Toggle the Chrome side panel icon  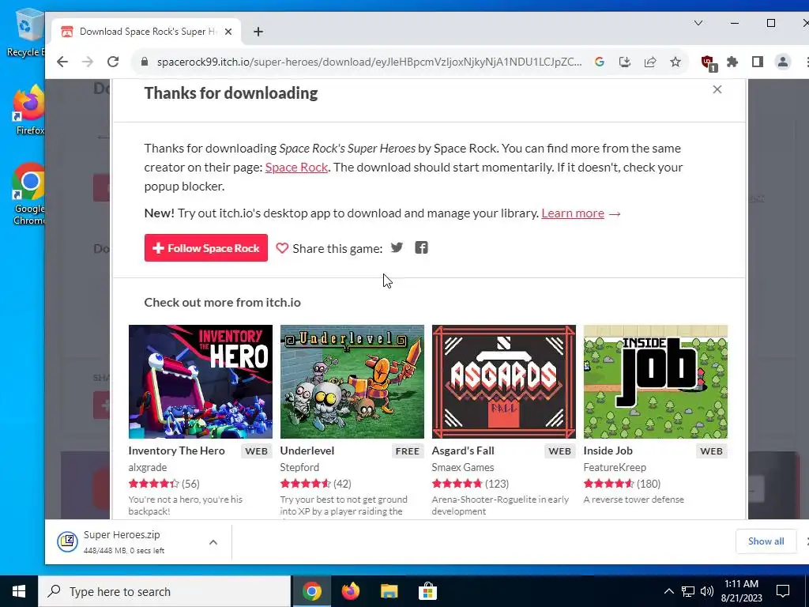758,62
